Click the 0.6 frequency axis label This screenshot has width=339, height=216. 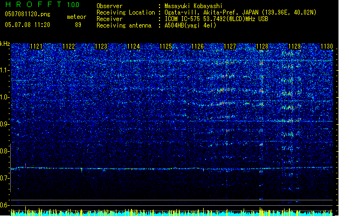click(5, 205)
